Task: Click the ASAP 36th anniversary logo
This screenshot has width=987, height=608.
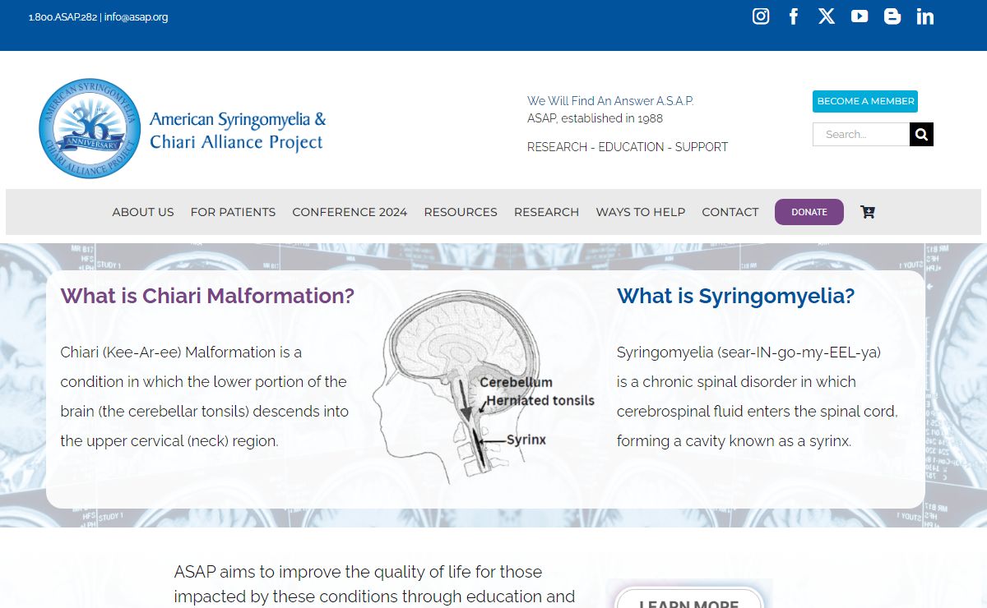Action: [90, 128]
